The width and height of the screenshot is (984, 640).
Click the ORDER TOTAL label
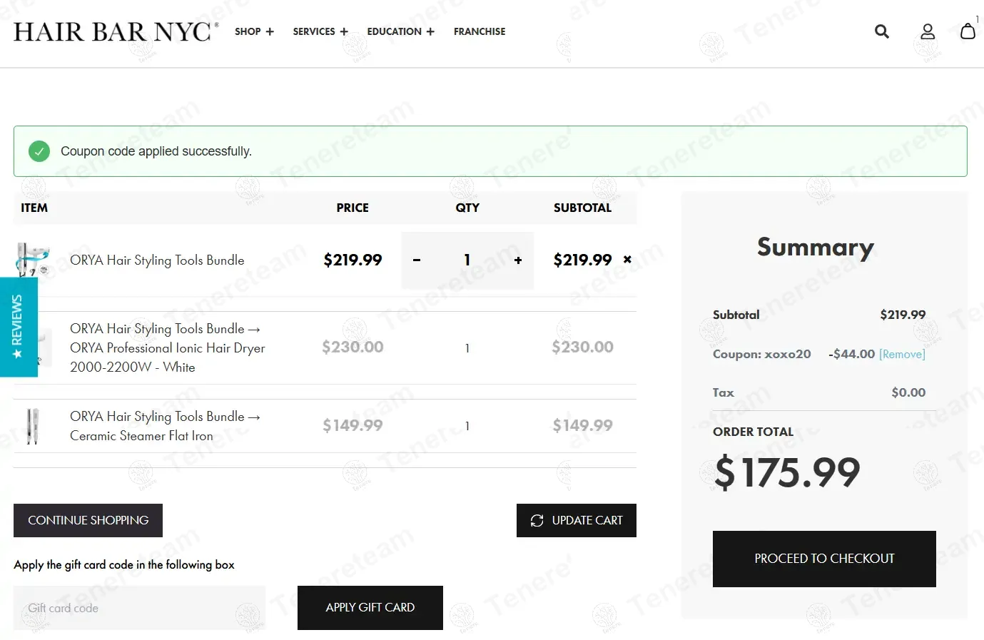(753, 432)
